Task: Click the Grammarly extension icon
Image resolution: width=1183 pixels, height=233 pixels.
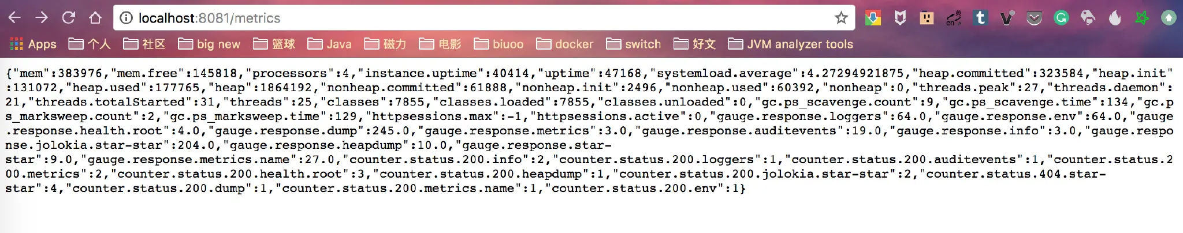Action: coord(1061,18)
